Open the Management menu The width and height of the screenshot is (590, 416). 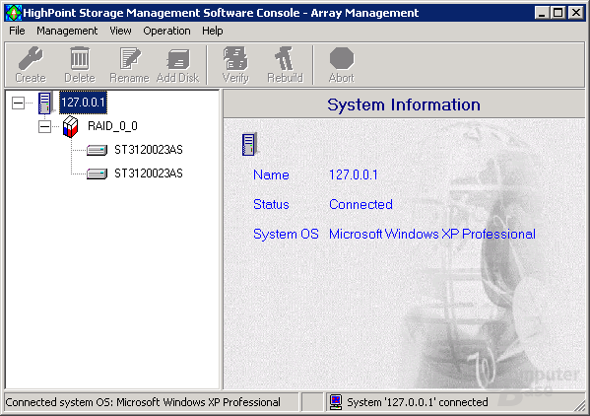tap(67, 31)
